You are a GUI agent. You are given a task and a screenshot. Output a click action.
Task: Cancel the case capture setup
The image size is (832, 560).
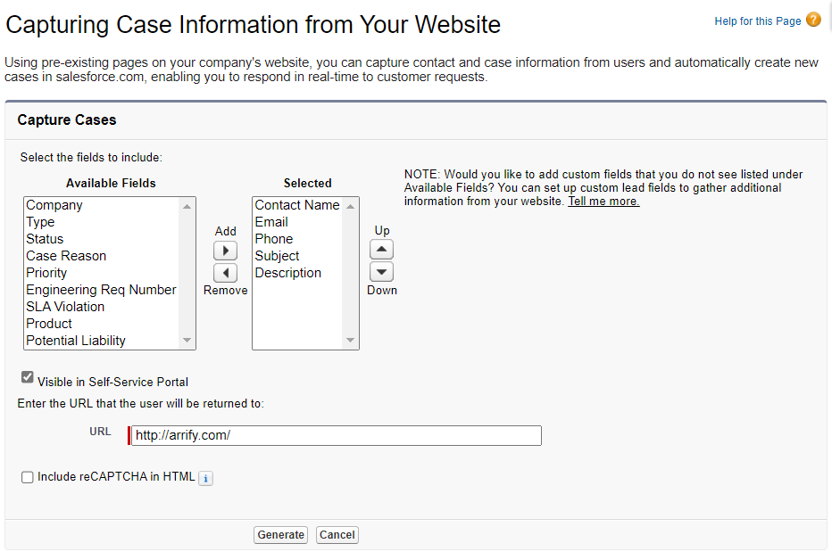(337, 534)
